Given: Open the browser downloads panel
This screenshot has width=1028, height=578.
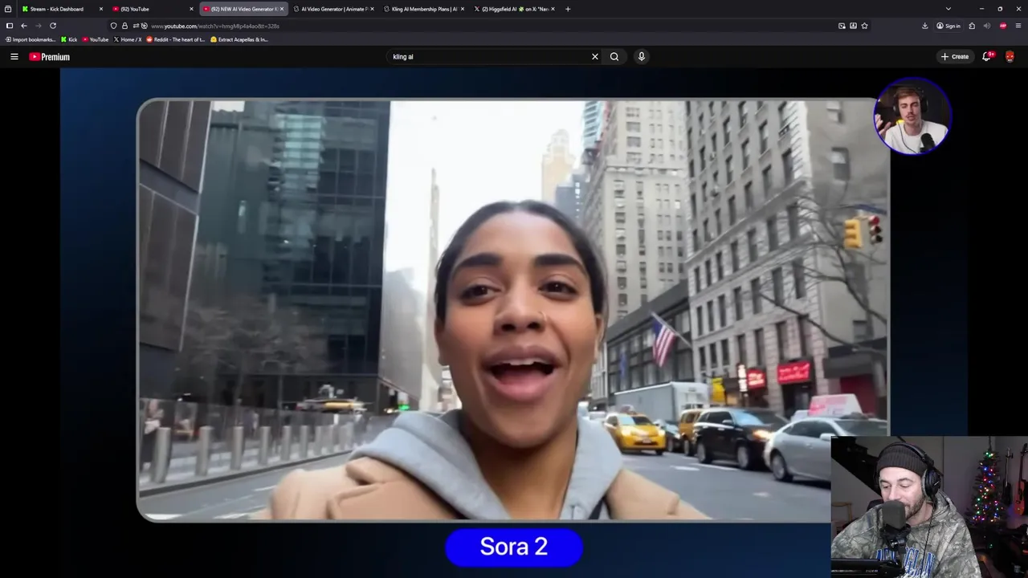Looking at the screenshot, I should [925, 26].
